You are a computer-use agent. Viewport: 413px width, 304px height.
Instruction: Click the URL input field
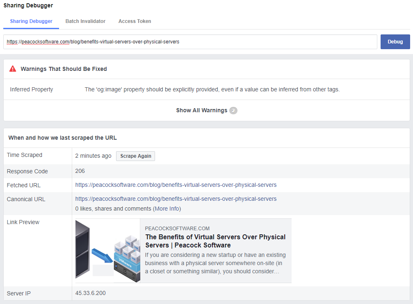pyautogui.click(x=190, y=42)
